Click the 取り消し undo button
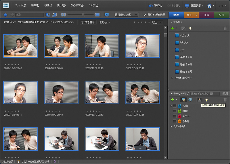230x164 pixels. (x=156, y=5)
